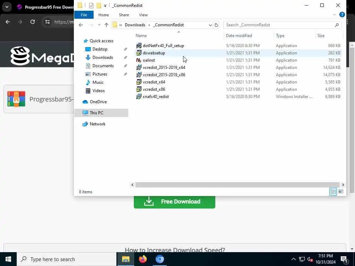Viewport: 355px width, 266px height.
Task: Click the green Free Download button
Action: [174, 202]
